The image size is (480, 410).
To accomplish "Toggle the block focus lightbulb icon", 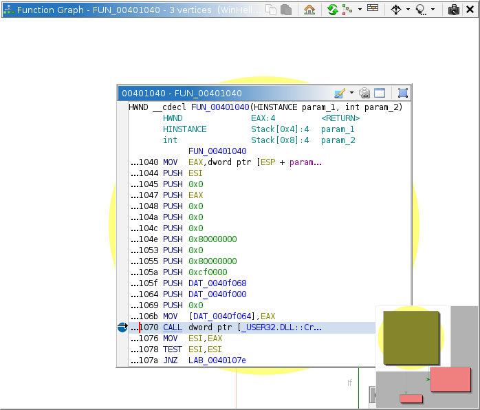I will [x=420, y=10].
